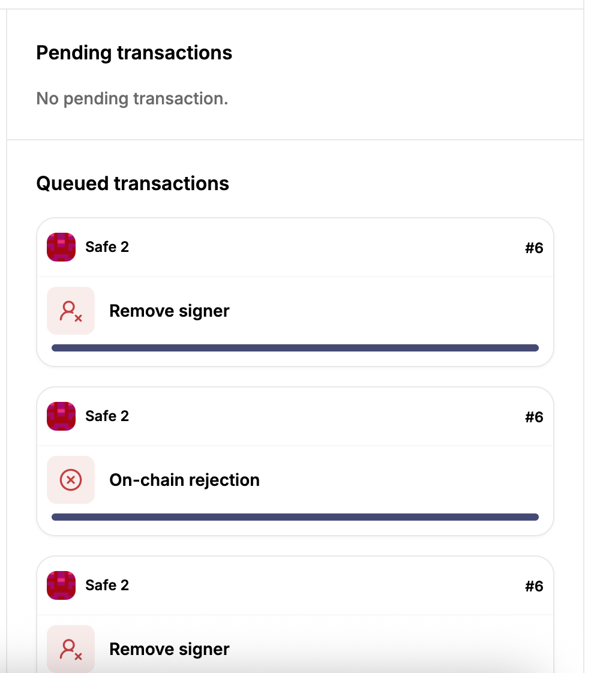Click the Queued transactions heading

[x=133, y=184]
